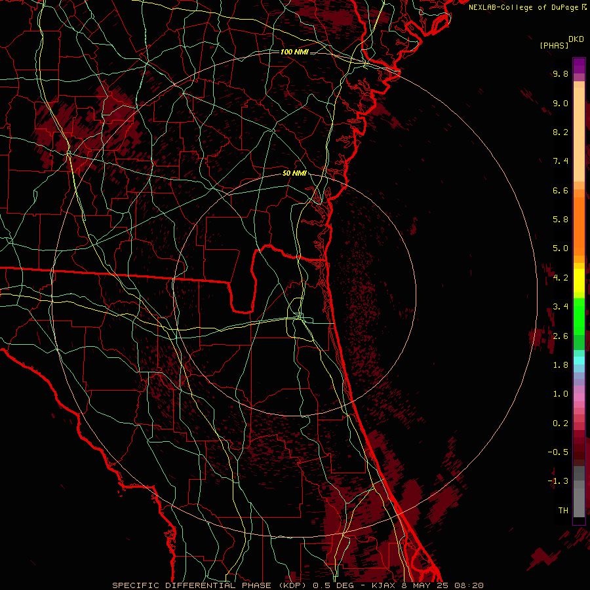Pick the cyan band of the color bar
590x590 pixels.
pos(579,361)
